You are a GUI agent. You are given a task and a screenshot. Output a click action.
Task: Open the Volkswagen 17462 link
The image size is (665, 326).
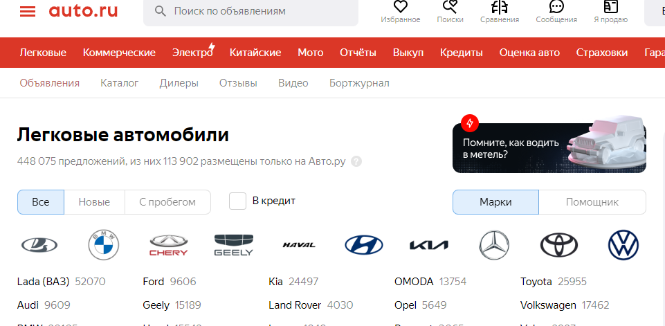click(565, 305)
